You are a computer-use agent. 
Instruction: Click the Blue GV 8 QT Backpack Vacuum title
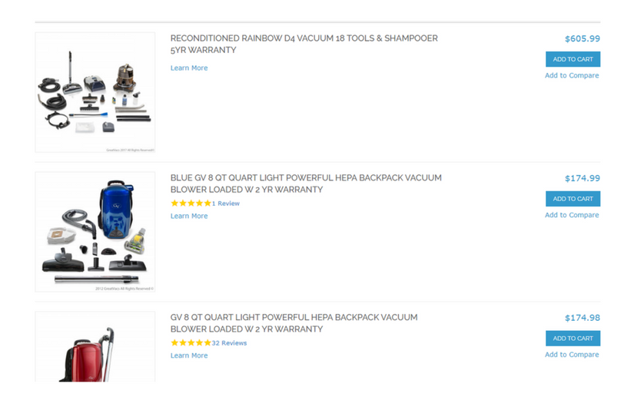(306, 183)
